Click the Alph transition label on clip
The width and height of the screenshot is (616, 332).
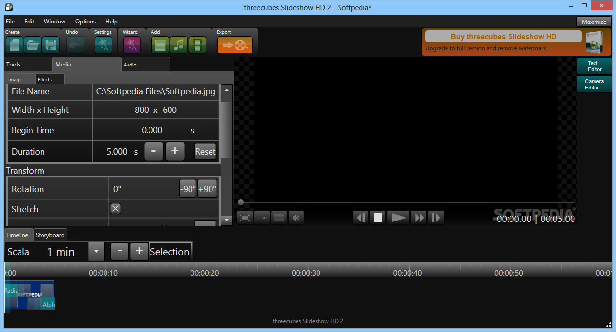coord(48,305)
